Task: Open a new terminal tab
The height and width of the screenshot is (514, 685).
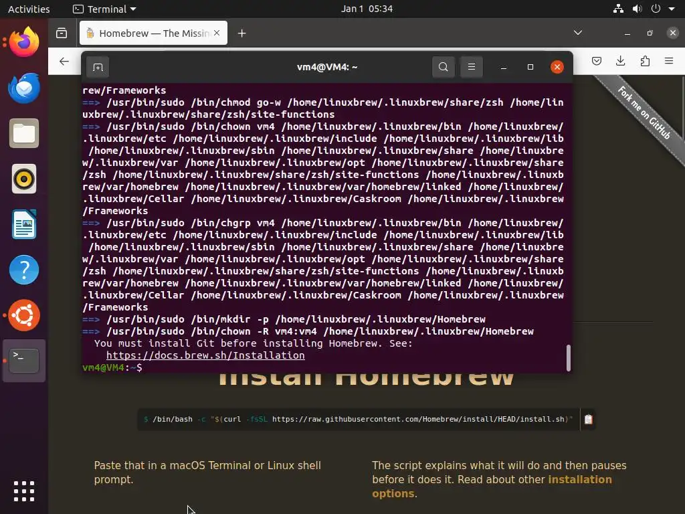Action: 98,67
